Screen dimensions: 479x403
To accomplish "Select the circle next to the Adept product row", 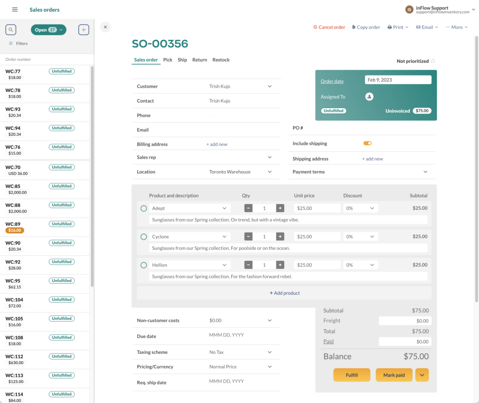I will click(x=143, y=208).
